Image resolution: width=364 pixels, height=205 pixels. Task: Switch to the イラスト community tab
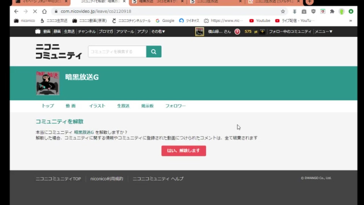[97, 106]
